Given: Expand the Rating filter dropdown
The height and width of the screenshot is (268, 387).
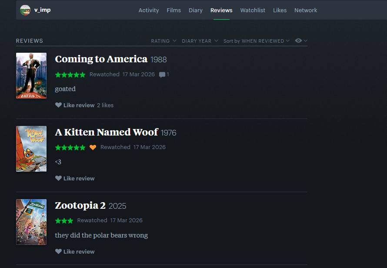Looking at the screenshot, I should (163, 41).
